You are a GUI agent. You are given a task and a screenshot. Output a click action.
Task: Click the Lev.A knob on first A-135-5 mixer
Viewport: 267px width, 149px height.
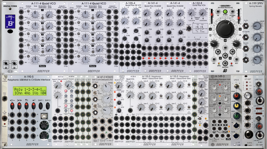[141, 85]
